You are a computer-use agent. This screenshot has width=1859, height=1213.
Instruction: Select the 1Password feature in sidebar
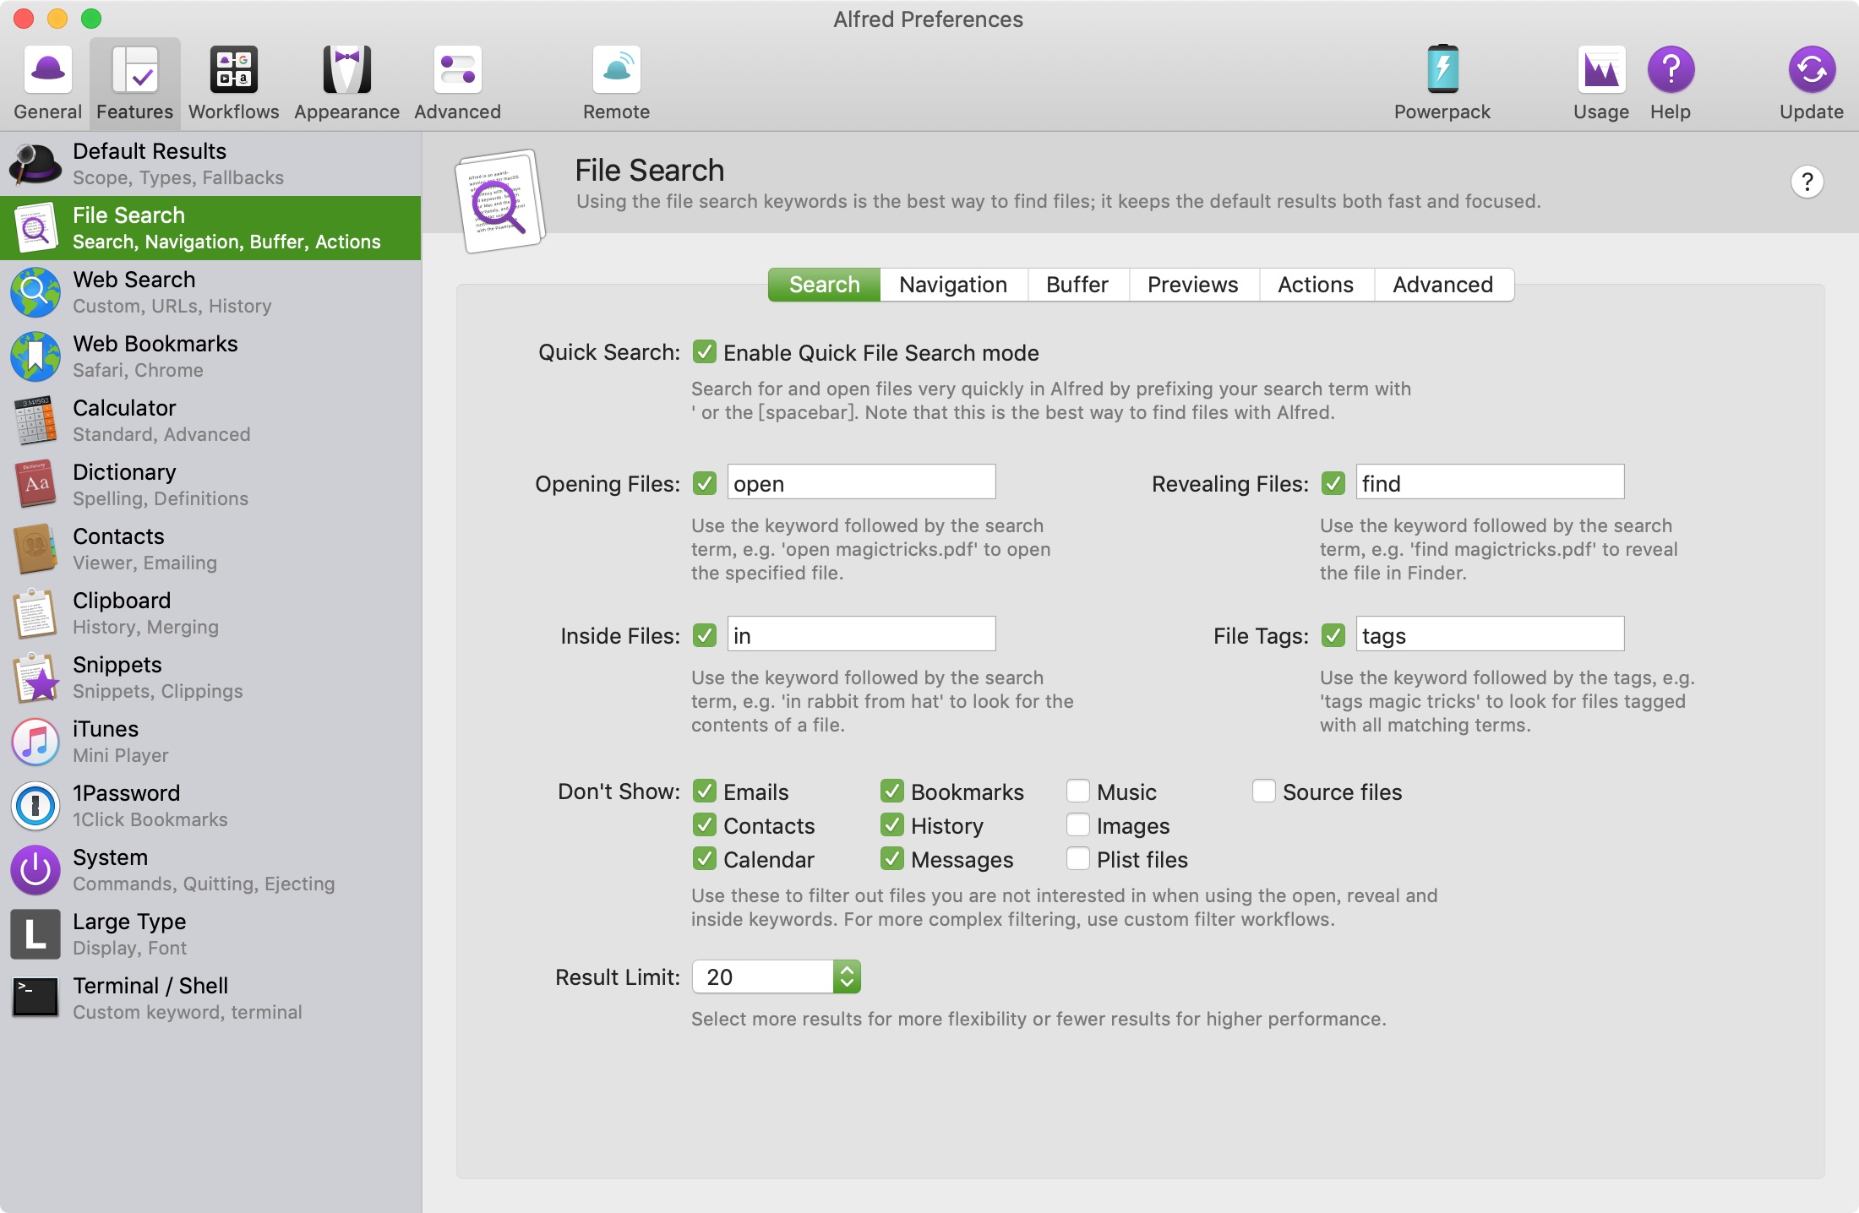point(210,806)
